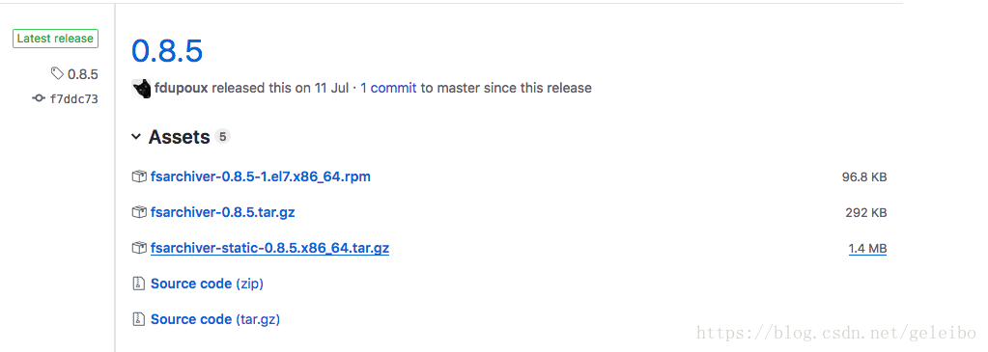
Task: Click the archive icon for Source code (tar.gz)
Action: tap(139, 319)
